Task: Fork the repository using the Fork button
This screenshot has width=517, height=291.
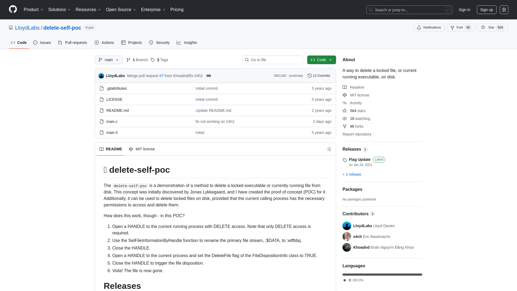Action: (x=461, y=27)
